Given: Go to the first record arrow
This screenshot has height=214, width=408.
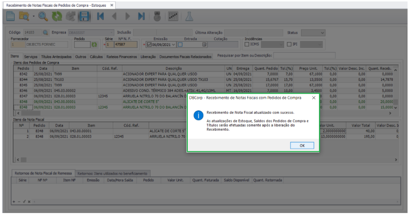Looking at the screenshot, I should pyautogui.click(x=100, y=16).
